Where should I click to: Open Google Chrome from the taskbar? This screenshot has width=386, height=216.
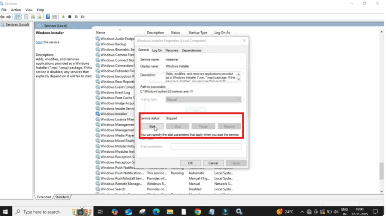(x=198, y=211)
